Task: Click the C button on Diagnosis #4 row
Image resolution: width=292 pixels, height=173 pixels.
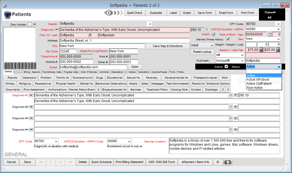Action: click(x=231, y=129)
